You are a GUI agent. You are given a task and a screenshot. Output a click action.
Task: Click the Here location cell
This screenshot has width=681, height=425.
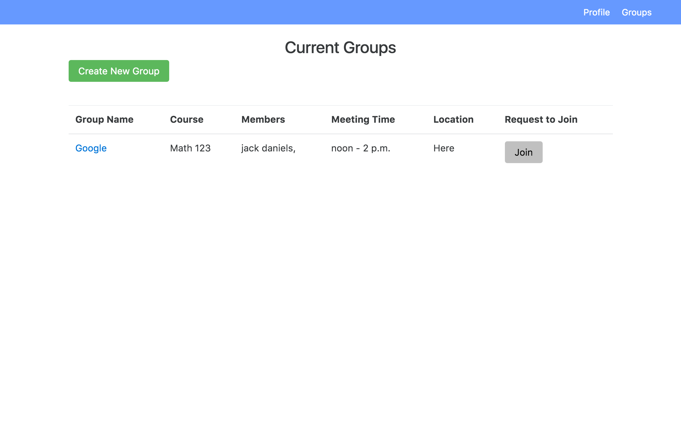point(444,148)
